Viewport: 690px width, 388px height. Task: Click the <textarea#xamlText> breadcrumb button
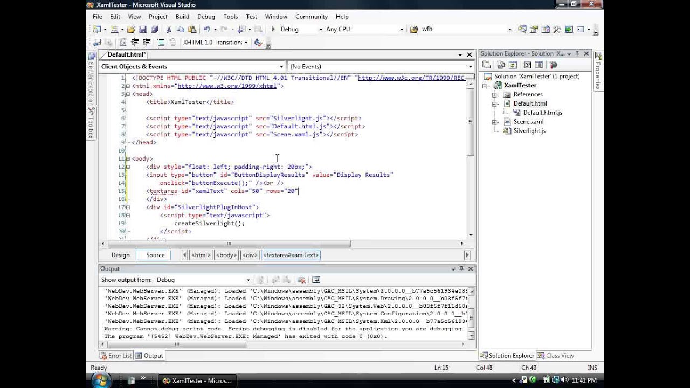pos(291,255)
